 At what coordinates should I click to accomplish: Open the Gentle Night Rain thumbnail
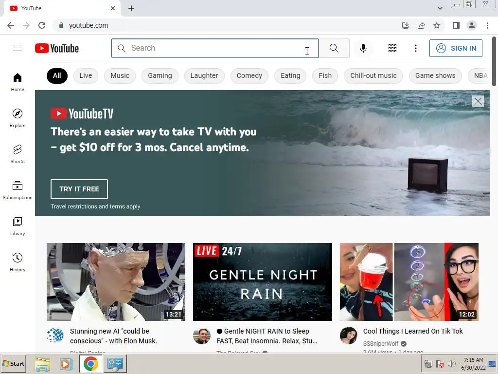click(262, 282)
